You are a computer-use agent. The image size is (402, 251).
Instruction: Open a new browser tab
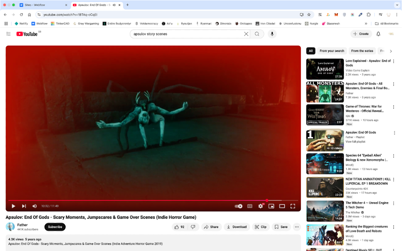point(128,5)
